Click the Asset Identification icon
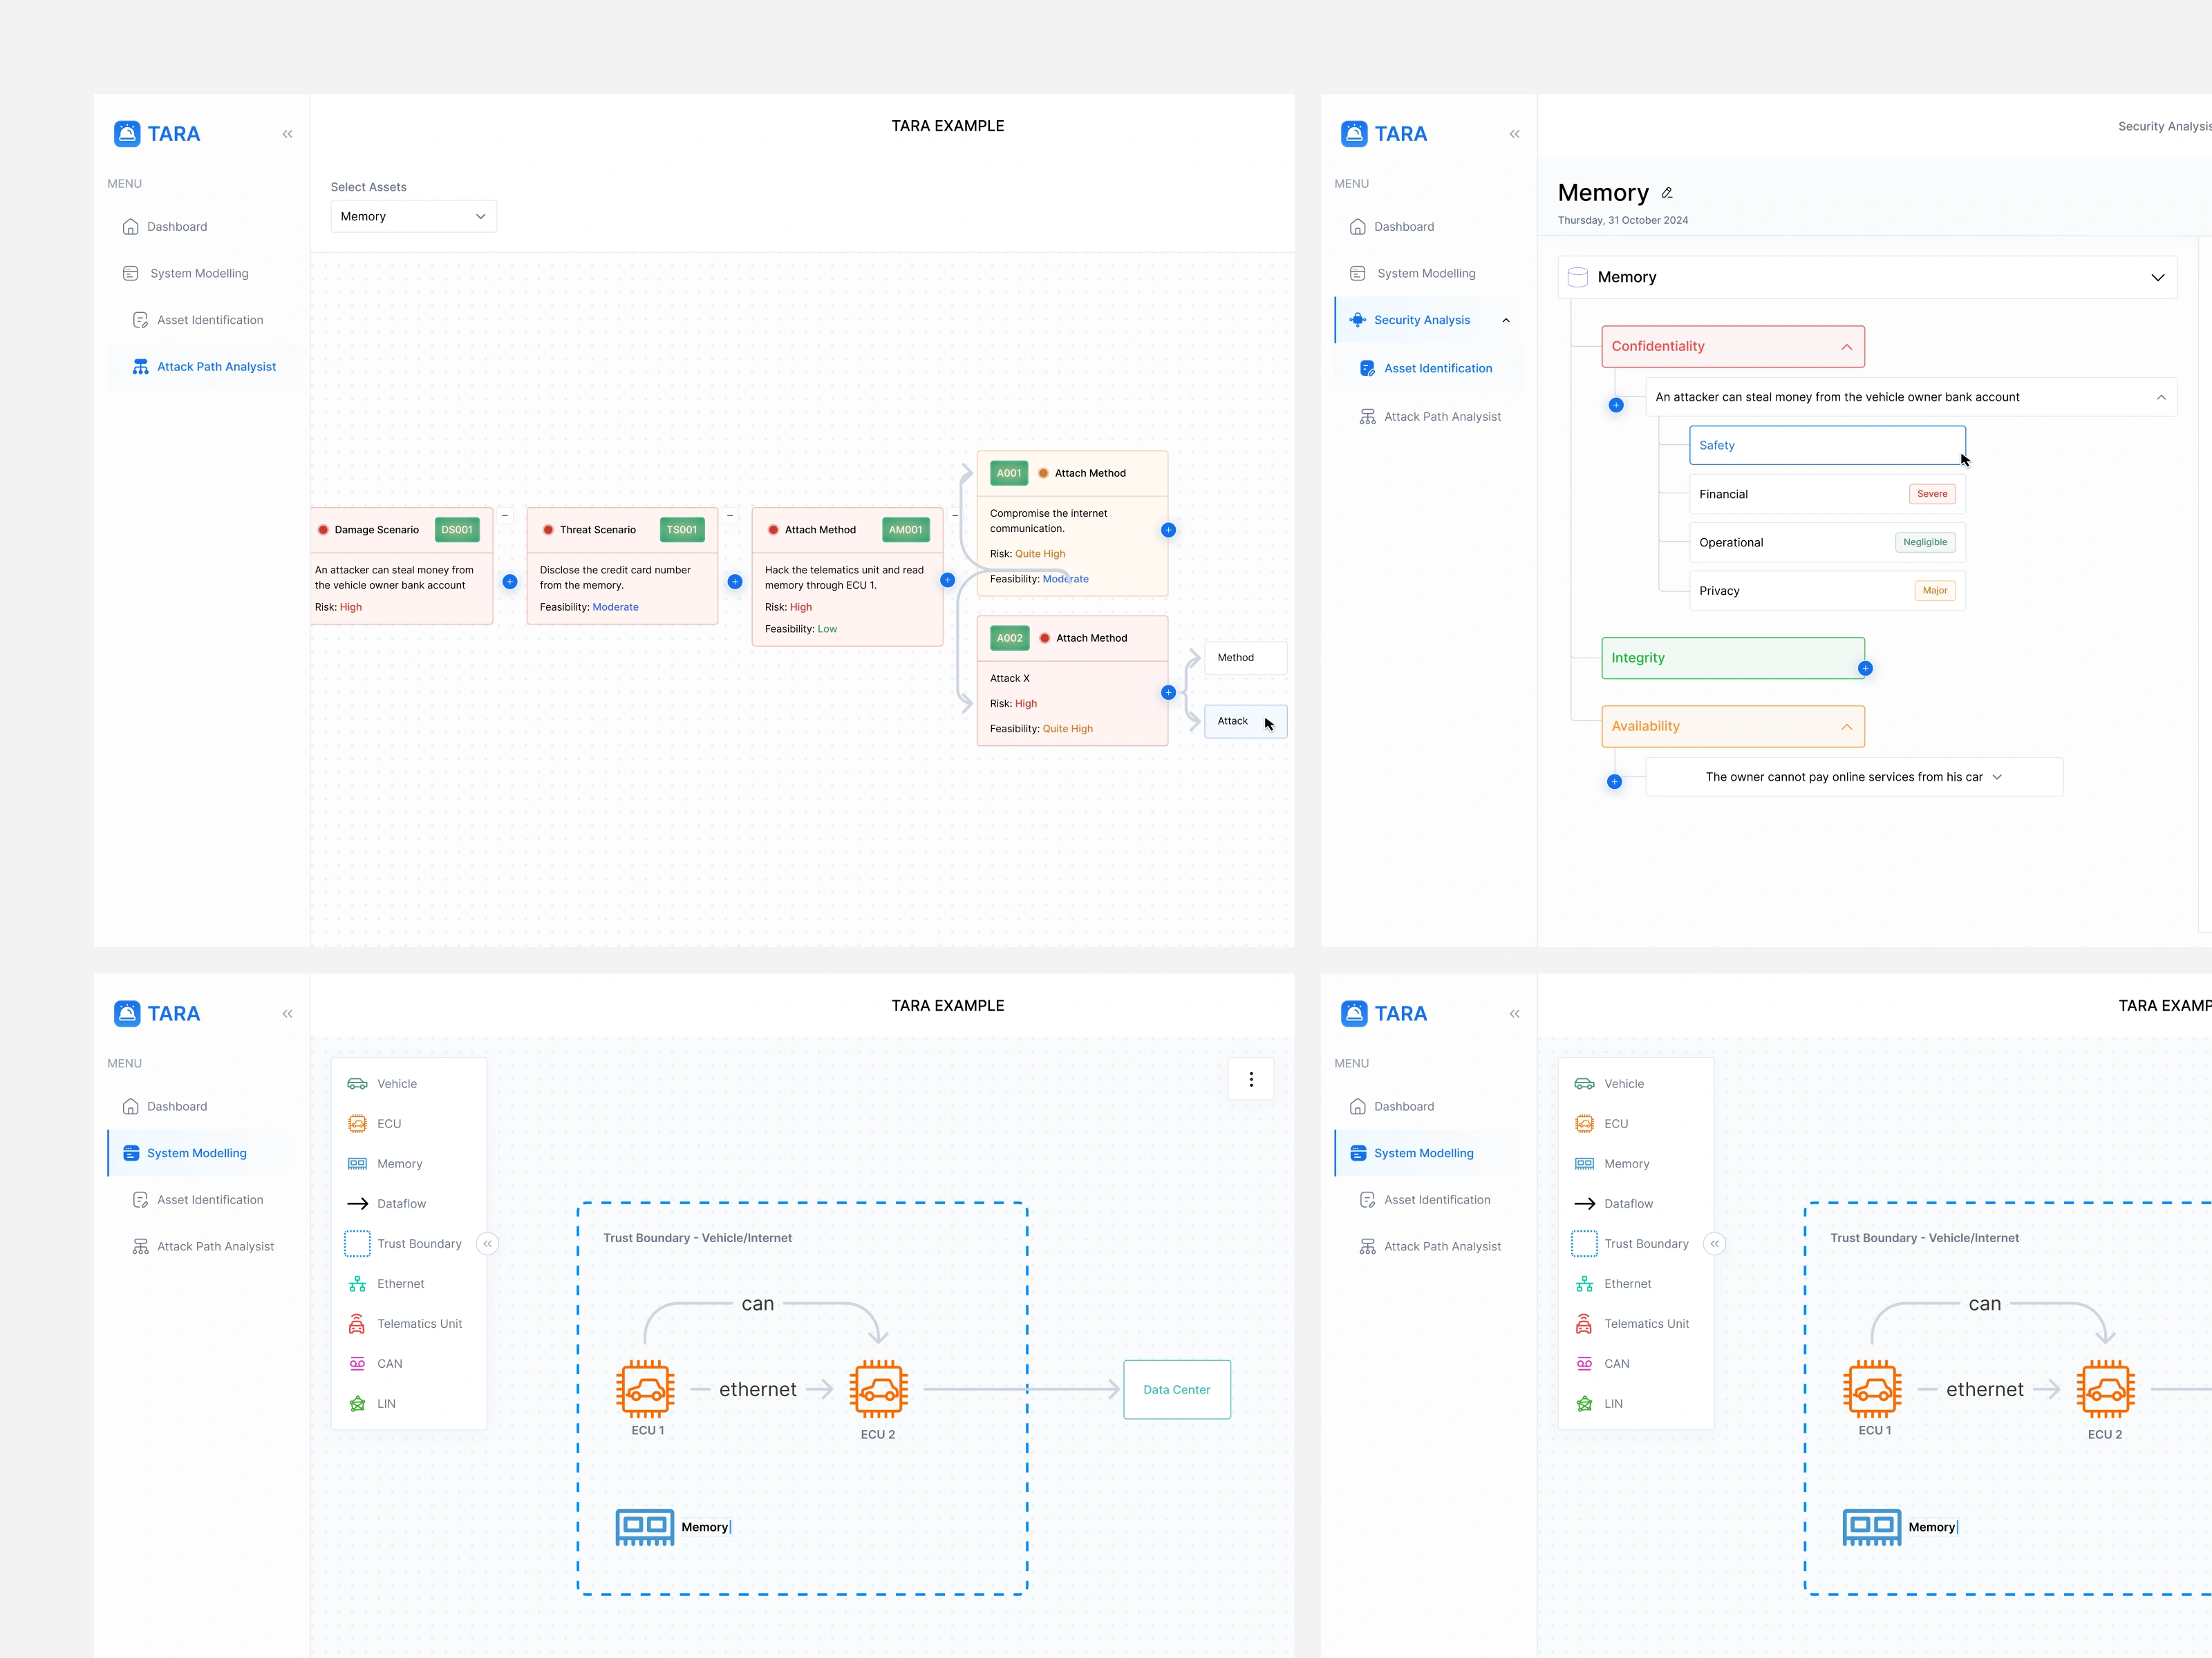Image resolution: width=2212 pixels, height=1658 pixels. click(x=138, y=321)
